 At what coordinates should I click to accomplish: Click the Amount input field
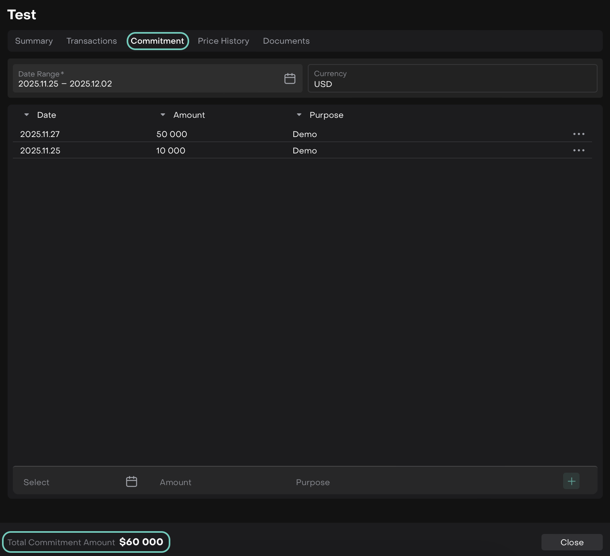click(x=216, y=482)
